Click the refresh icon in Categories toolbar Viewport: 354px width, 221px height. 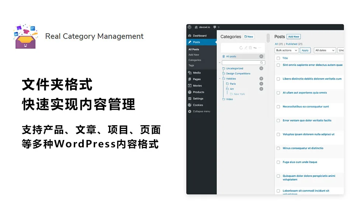click(x=241, y=48)
